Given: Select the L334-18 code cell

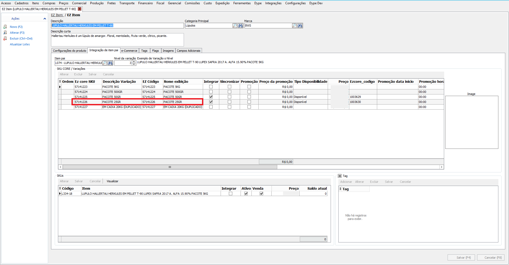Looking at the screenshot, I should [71, 194].
